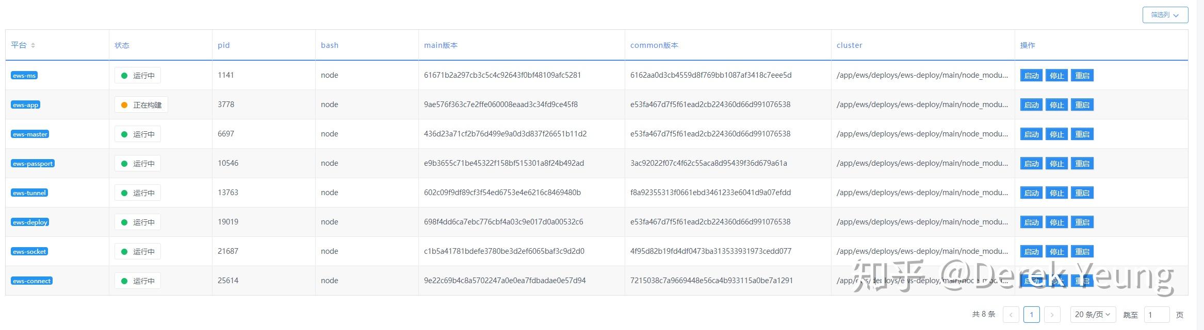Restart ews-socket with 重启 button

point(1082,252)
